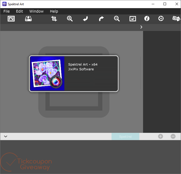181x174 pixels.
Task: Click the Randomize dice icon
Action: click(176, 19)
